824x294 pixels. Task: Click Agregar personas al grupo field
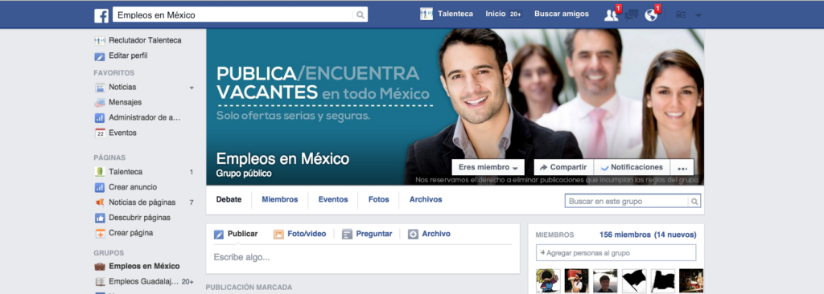pos(616,253)
